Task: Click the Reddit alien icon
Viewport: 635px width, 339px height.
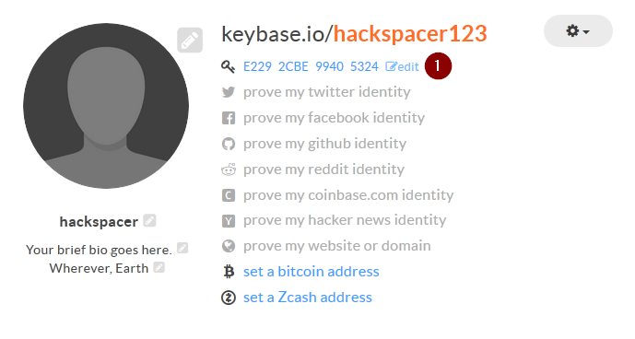Action: 229,169
